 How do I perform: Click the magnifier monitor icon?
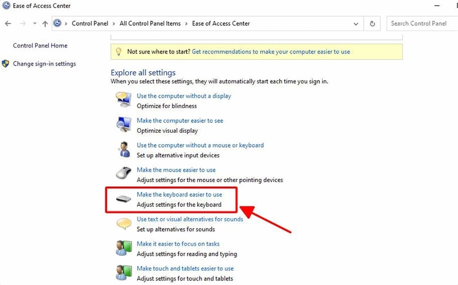click(x=124, y=124)
